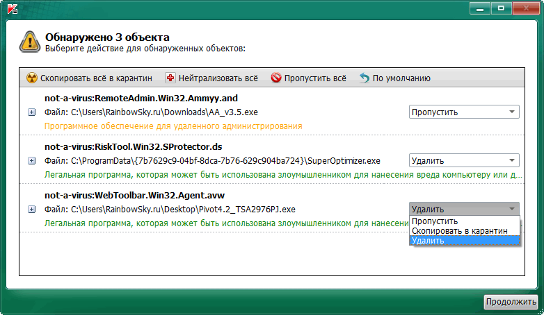Click the red cross neutralize icon
The width and height of the screenshot is (544, 315).
click(170, 78)
